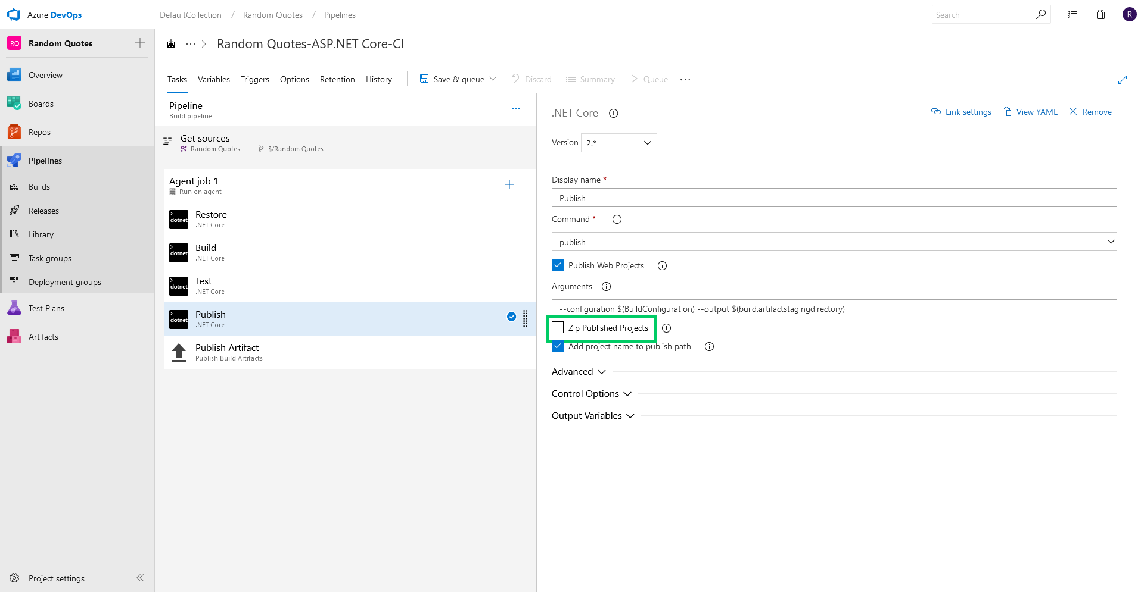The image size is (1144, 592).
Task: Expand the Output Variables section
Action: pos(593,415)
